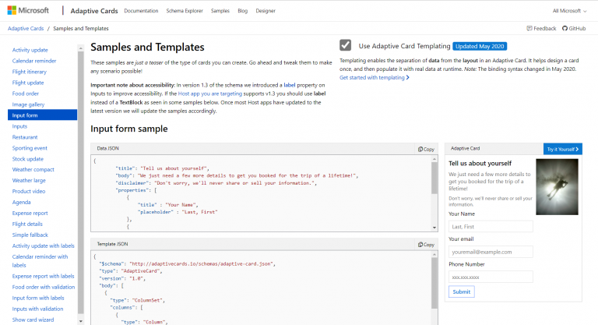Open the Designer menu item
598x325 pixels.
[266, 11]
